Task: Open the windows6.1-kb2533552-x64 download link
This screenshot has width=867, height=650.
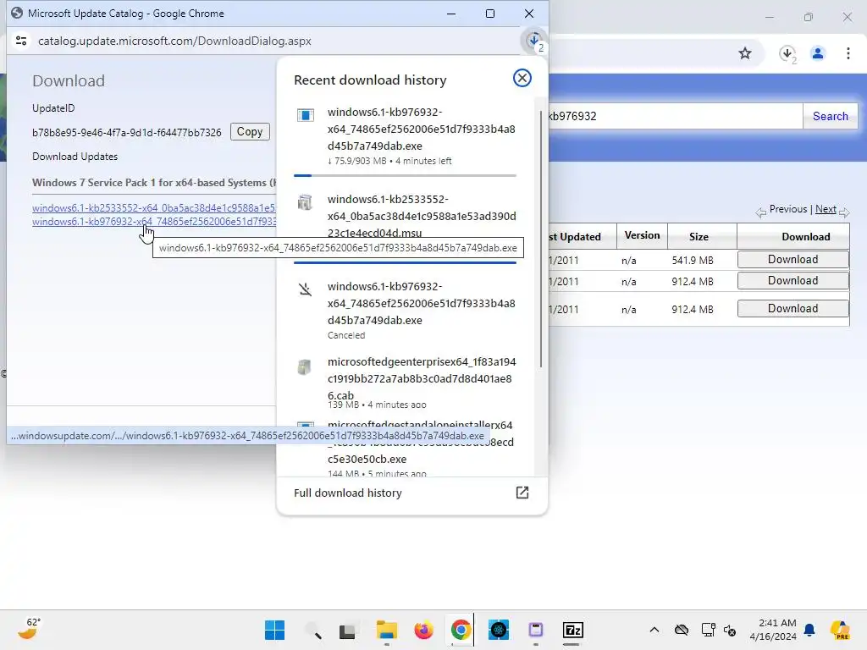Action: pyautogui.click(x=154, y=208)
